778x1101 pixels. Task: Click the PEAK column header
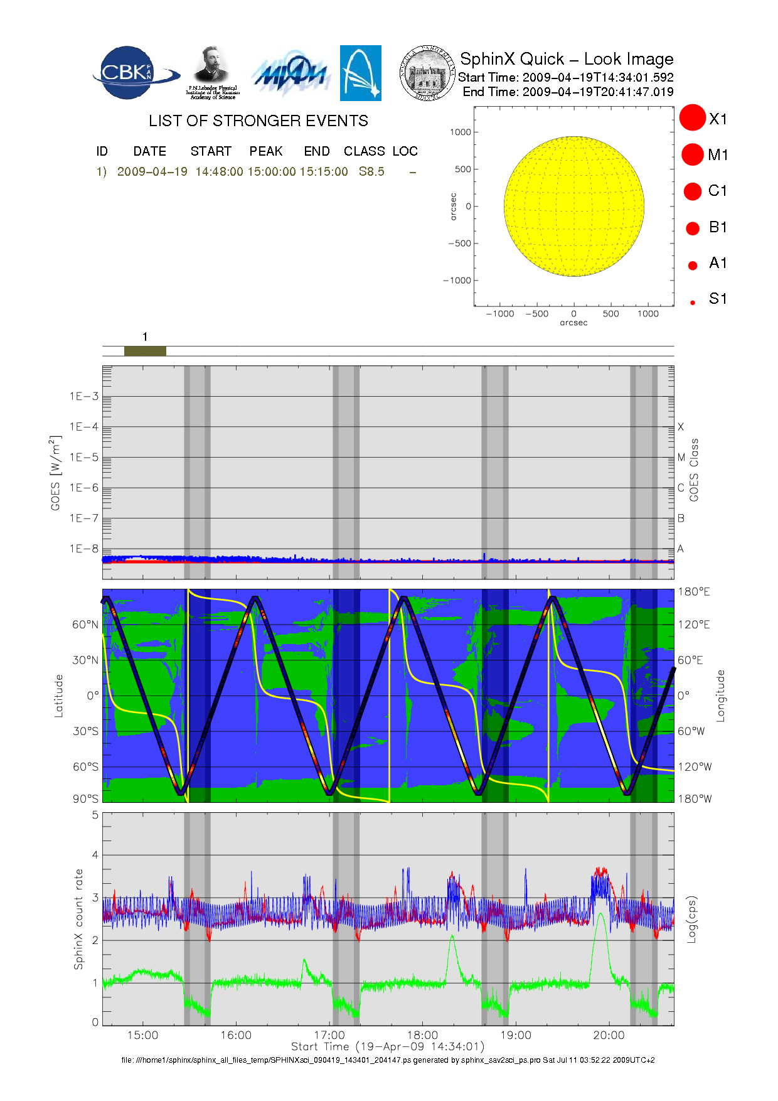pos(265,151)
